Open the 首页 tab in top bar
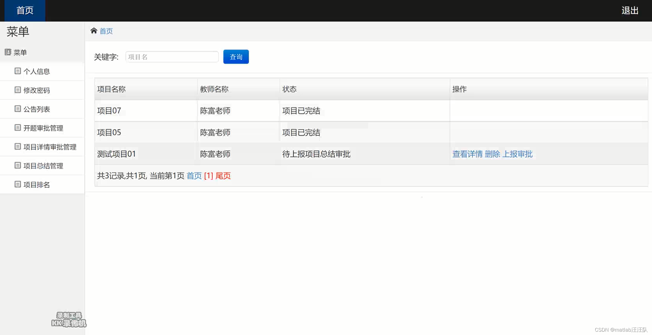 point(25,10)
